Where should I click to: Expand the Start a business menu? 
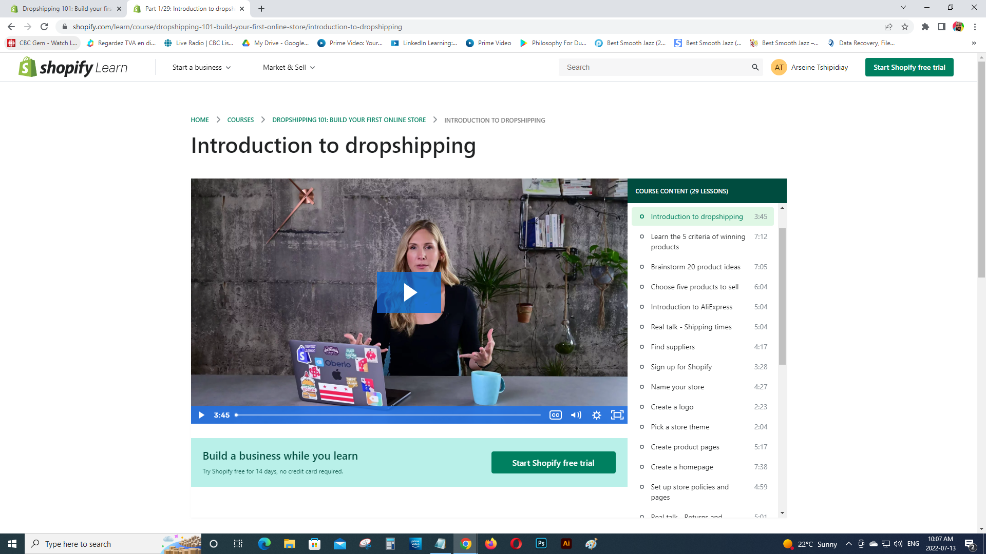click(x=201, y=67)
